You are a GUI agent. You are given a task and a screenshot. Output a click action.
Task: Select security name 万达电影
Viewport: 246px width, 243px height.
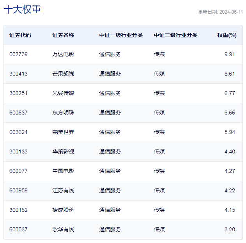pyautogui.click(x=63, y=54)
